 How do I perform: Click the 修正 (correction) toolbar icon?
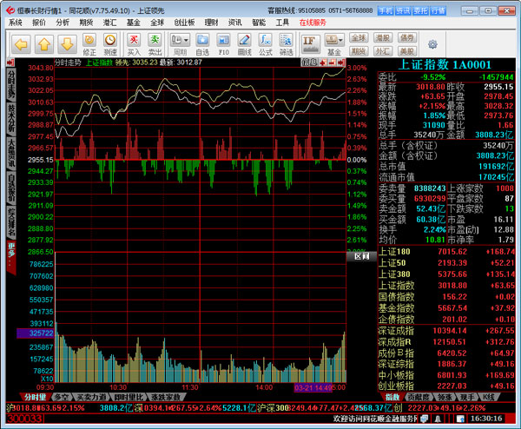(89, 44)
